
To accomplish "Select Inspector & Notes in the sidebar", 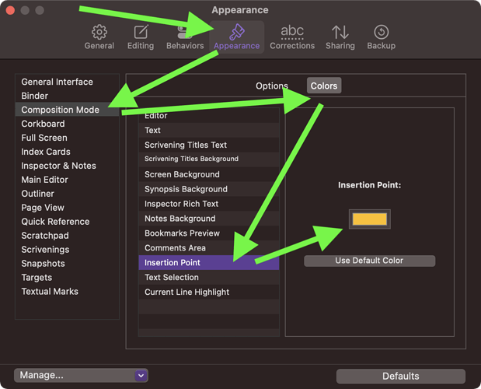I will 67,166.
